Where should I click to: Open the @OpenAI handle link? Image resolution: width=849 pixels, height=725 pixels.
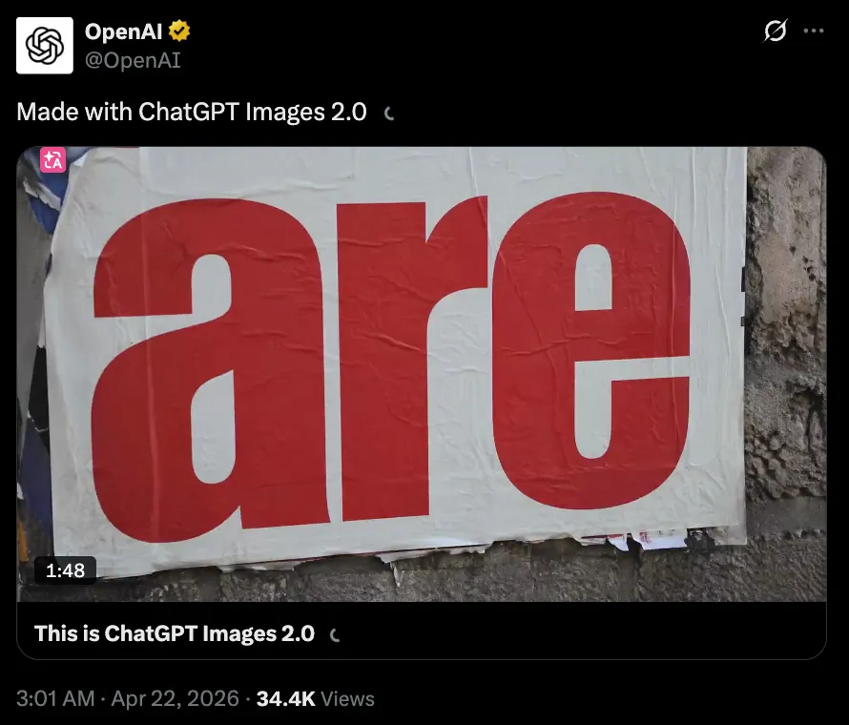coord(133,60)
